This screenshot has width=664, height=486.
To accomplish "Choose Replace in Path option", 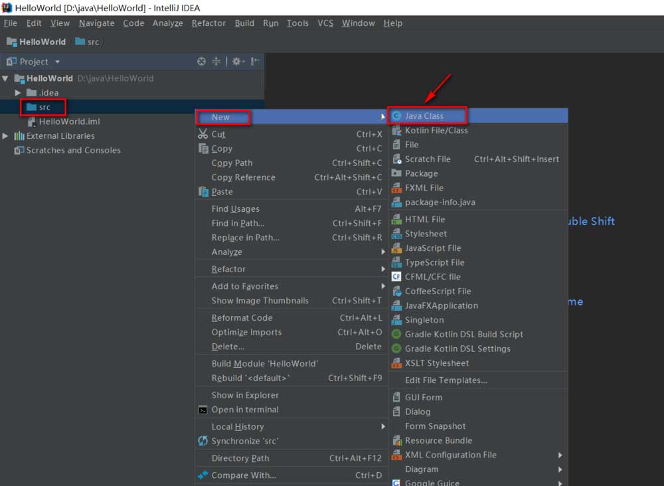I will [291, 238].
